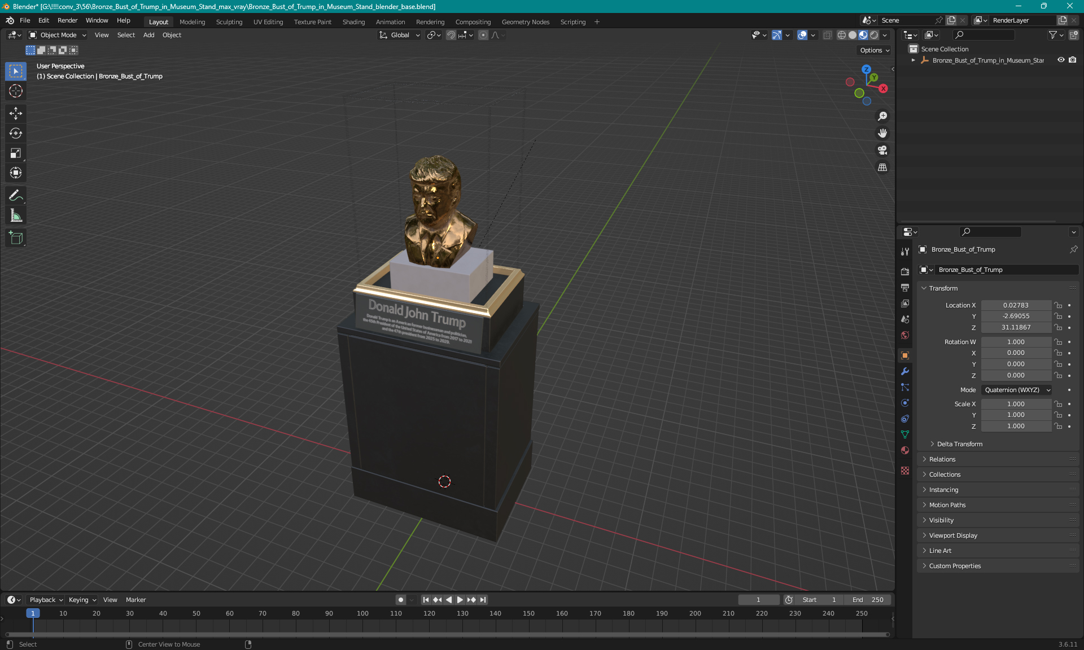Toggle auto keying record button

[x=401, y=600]
